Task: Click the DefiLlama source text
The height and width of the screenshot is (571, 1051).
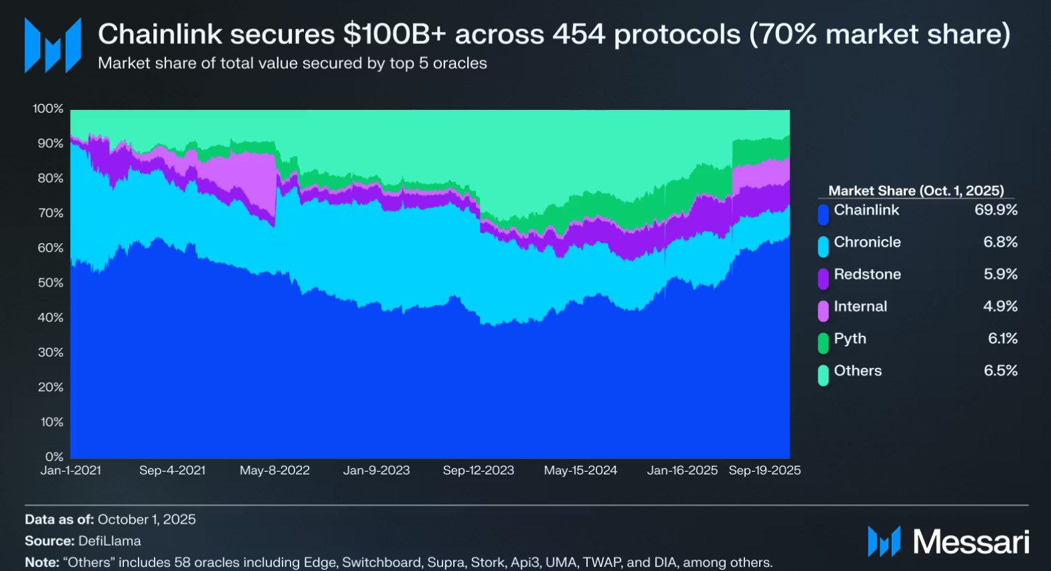Action: coord(109,541)
